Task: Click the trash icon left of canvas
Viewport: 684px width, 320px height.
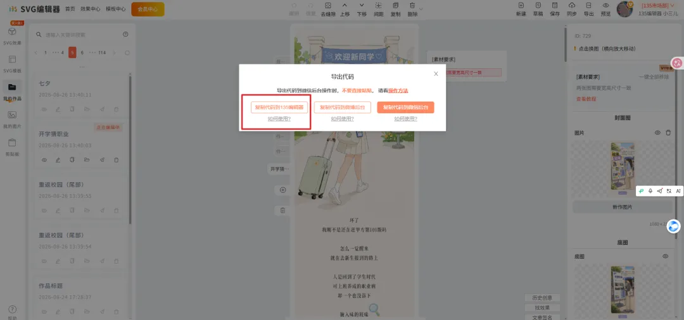Action: [282, 211]
